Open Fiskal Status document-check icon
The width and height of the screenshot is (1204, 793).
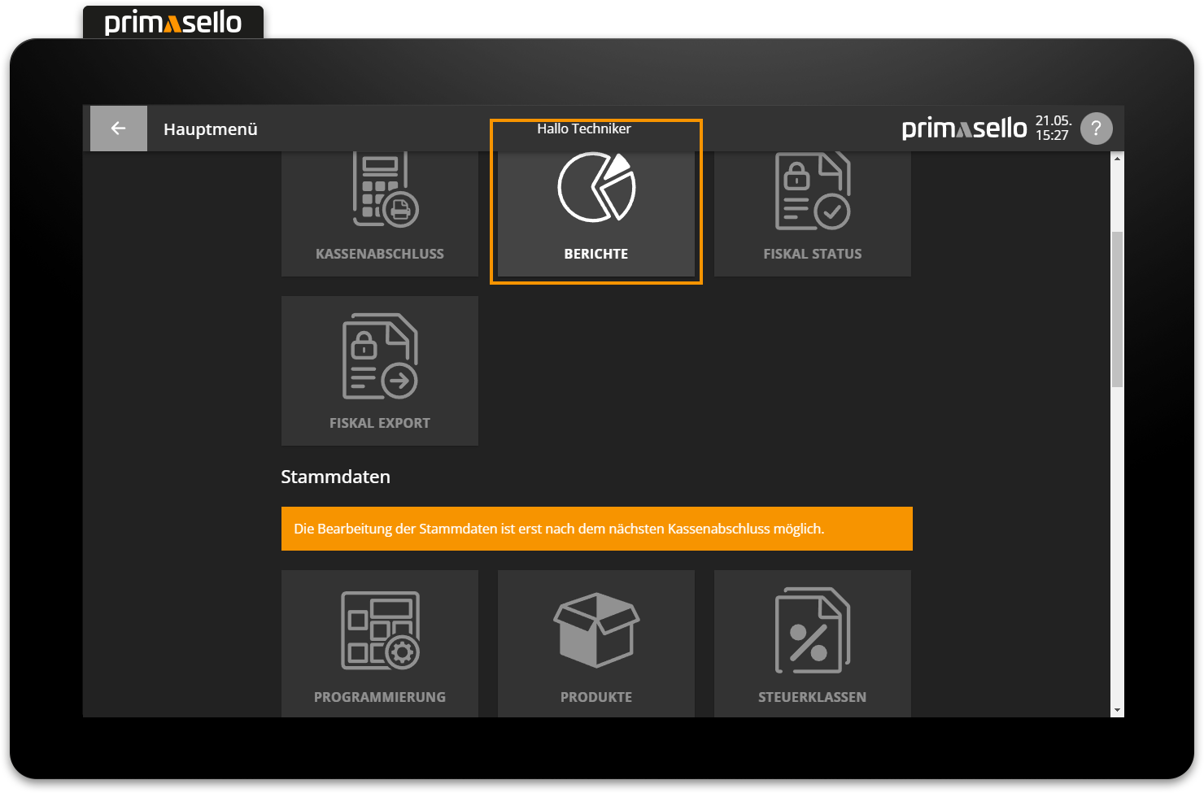tap(812, 191)
